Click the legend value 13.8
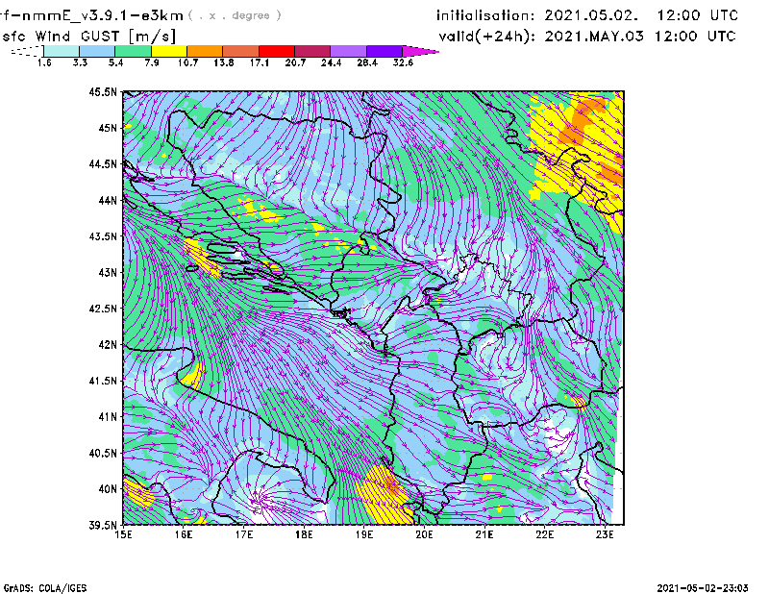This screenshot has height=594, width=769. point(224,62)
